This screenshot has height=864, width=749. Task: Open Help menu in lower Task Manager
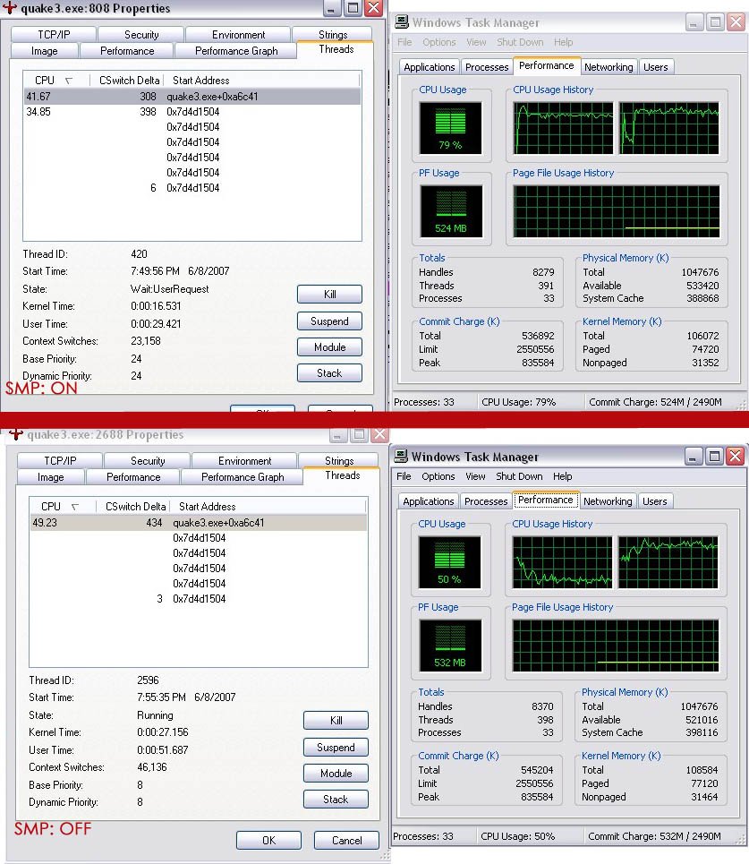pyautogui.click(x=562, y=476)
